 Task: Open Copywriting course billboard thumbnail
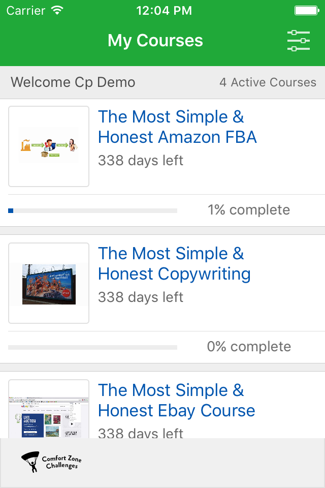tap(49, 283)
